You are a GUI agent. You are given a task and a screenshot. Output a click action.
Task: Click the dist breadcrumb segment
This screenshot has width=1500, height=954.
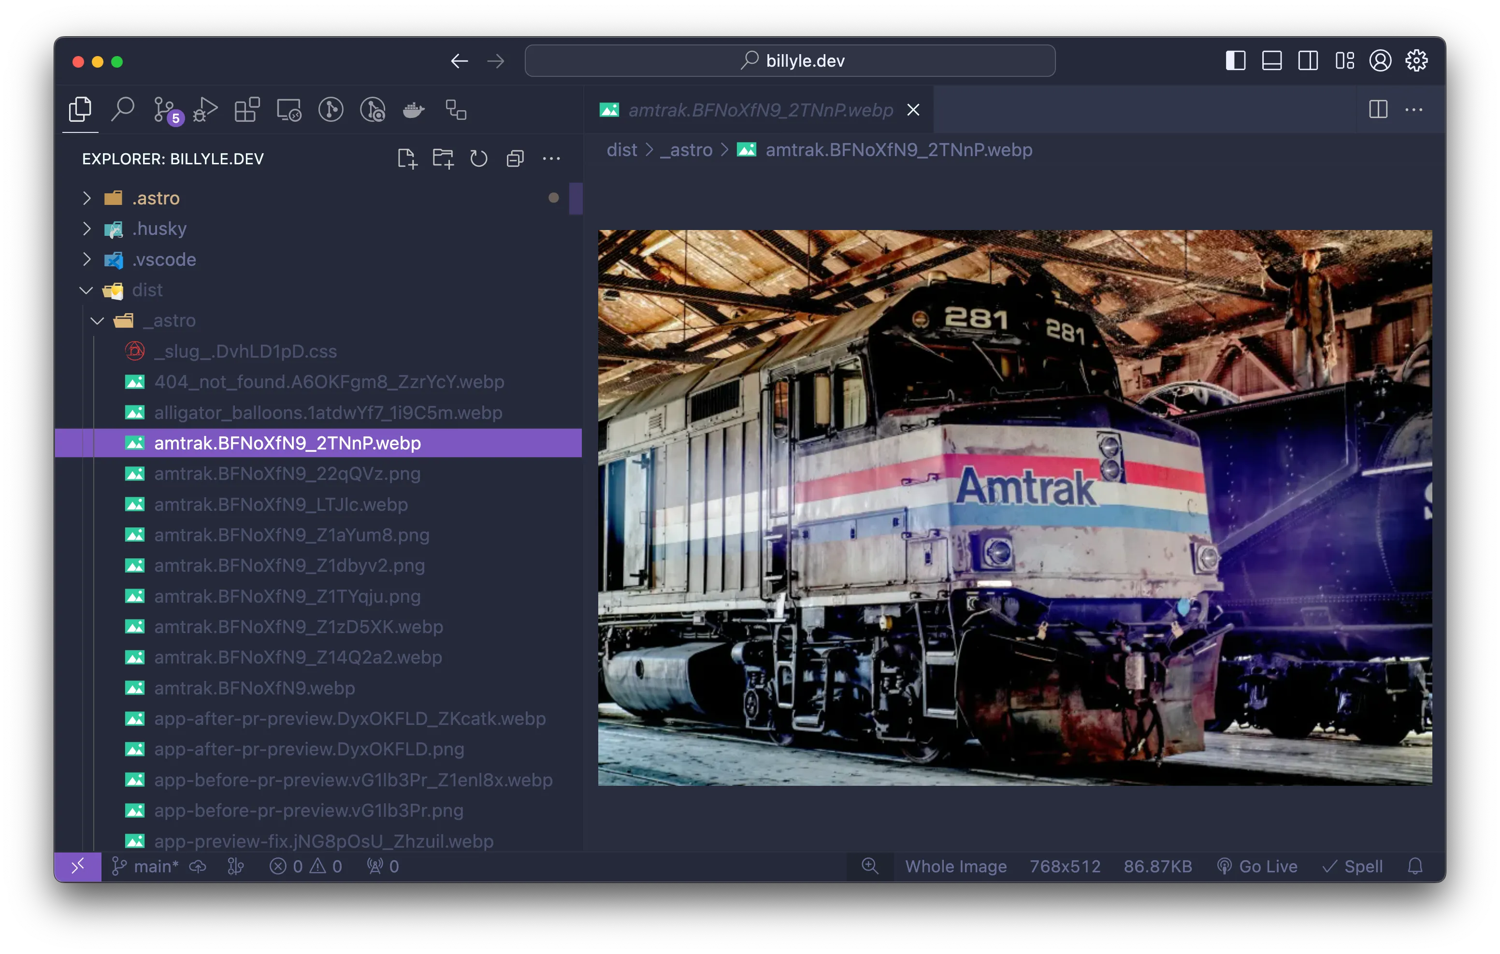pos(621,149)
